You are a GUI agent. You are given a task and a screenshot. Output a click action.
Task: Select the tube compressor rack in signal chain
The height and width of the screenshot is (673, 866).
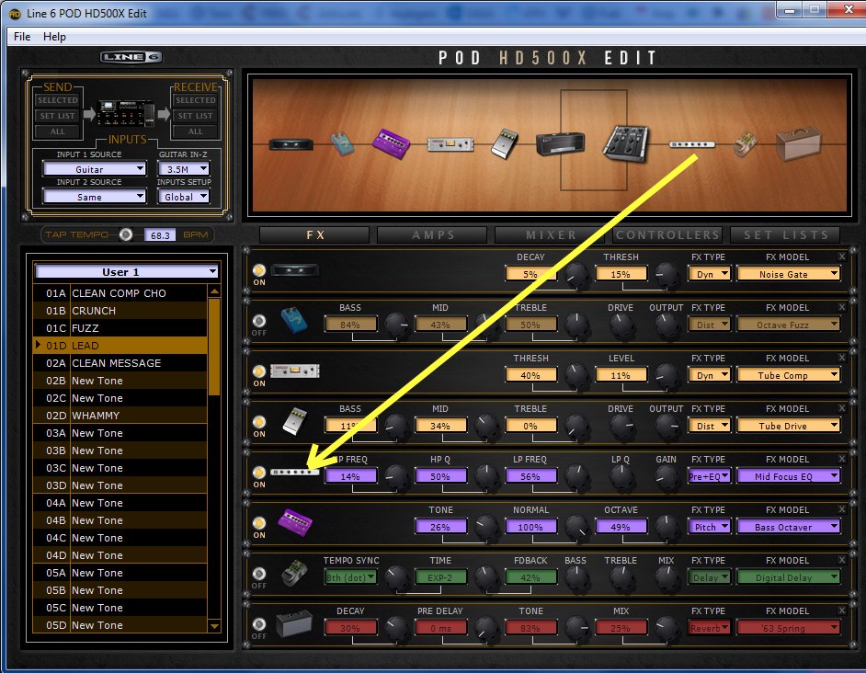[x=450, y=144]
